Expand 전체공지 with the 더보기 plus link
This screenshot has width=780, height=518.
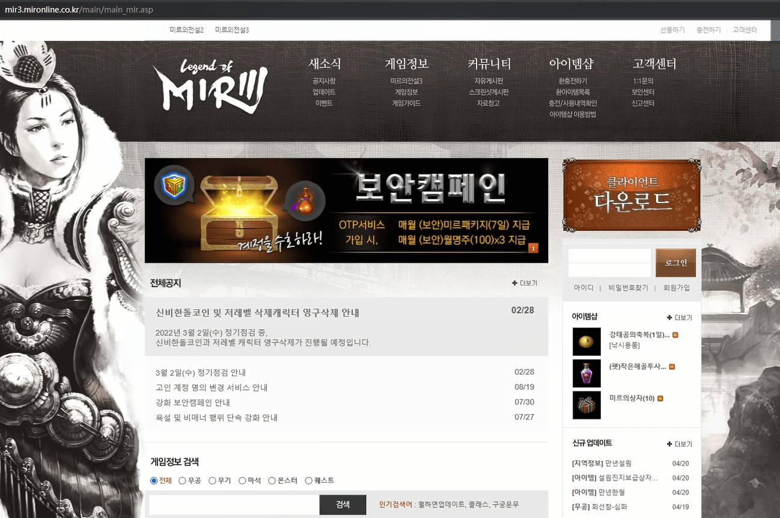pyautogui.click(x=525, y=283)
